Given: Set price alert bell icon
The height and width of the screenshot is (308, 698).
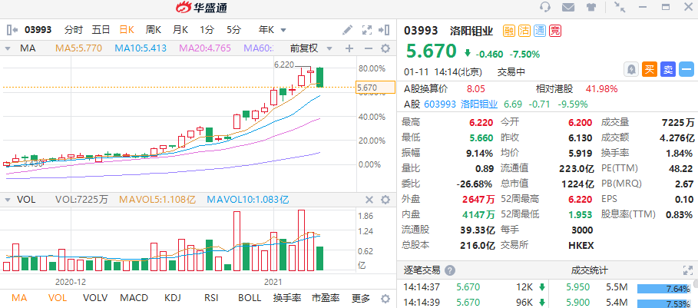Looking at the screenshot, I should click(x=631, y=69).
